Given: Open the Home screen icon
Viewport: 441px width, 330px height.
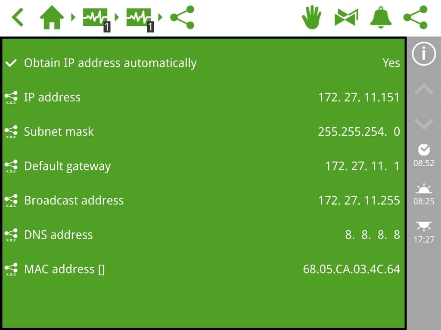Looking at the screenshot, I should (x=52, y=17).
